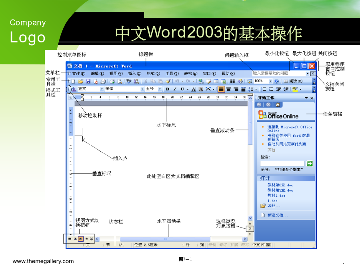Toggle Bold formatting
The height and width of the screenshot is (270, 360).
tap(168, 89)
